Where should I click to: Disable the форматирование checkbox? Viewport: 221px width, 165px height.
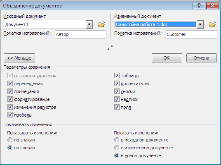tap(10, 99)
